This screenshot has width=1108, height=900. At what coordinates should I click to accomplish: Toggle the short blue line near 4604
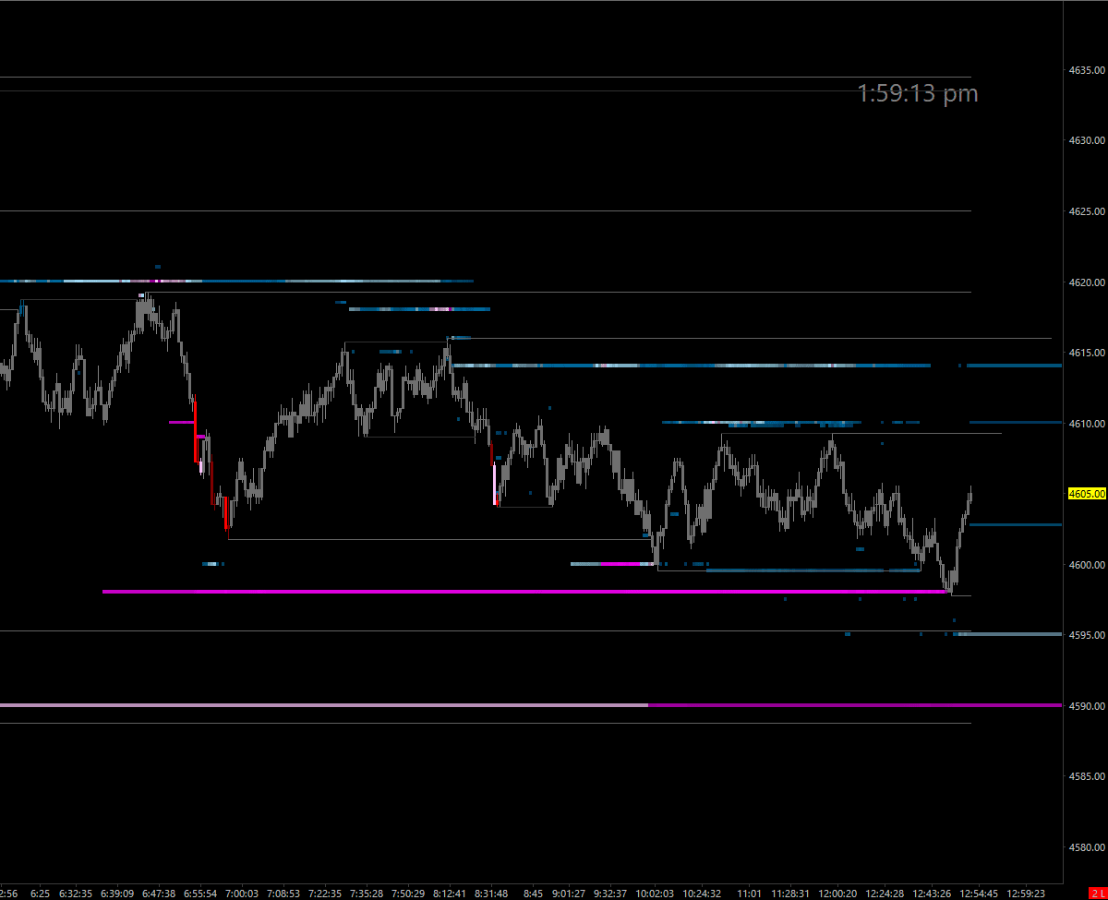click(x=1016, y=523)
